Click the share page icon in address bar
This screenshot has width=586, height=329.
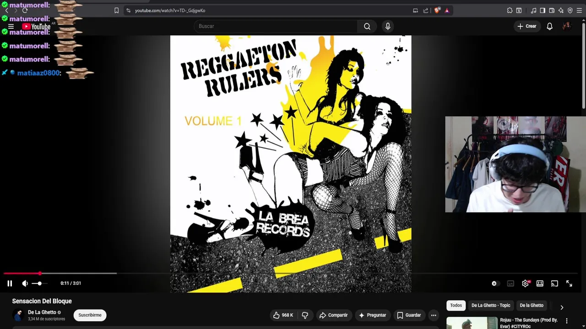(426, 11)
